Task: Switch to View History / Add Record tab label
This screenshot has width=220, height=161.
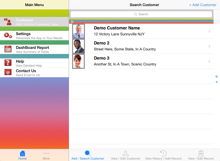Action: click(163, 158)
